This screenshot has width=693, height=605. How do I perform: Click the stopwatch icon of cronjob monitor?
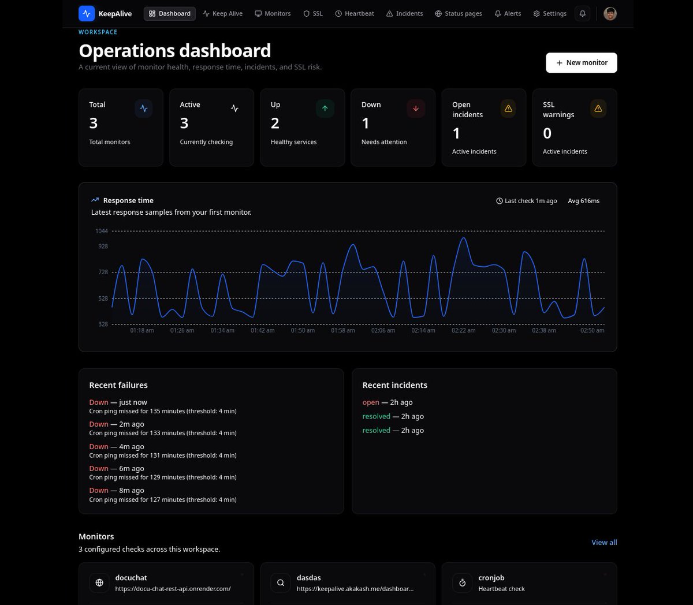point(462,583)
